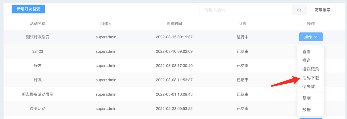Click the 新增好友裂变 button
347x119 pixels.
(x=28, y=9)
